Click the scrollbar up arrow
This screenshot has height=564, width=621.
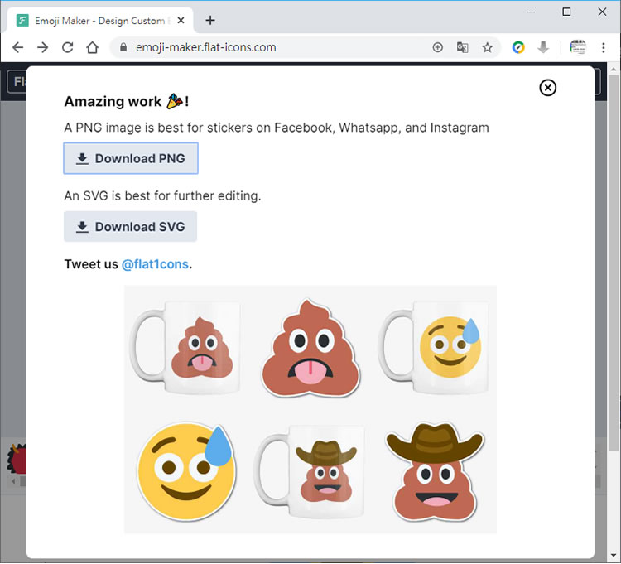pyautogui.click(x=614, y=69)
